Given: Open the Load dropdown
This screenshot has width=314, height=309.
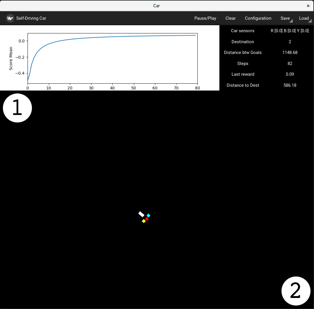Looking at the screenshot, I should pyautogui.click(x=304, y=18).
